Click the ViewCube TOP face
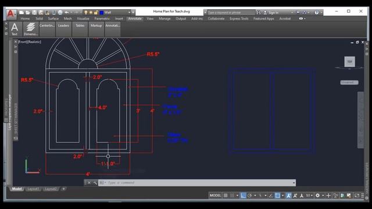 (x=350, y=62)
